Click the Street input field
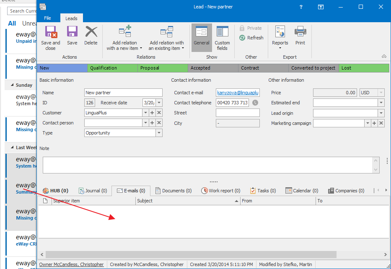391x269 pixels. 238,113
